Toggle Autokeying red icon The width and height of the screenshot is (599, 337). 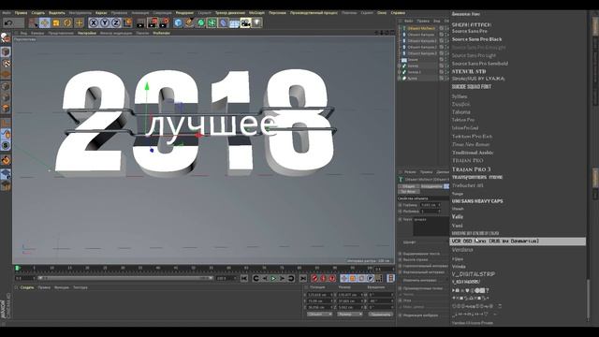coord(323,279)
